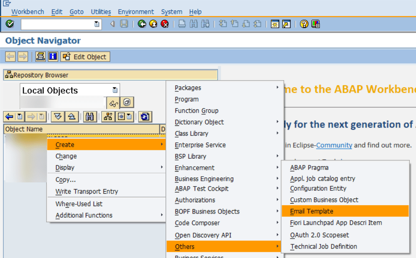Click the SAP window menu icon at top-left
This screenshot has height=258, width=416.
pyautogui.click(x=7, y=3)
